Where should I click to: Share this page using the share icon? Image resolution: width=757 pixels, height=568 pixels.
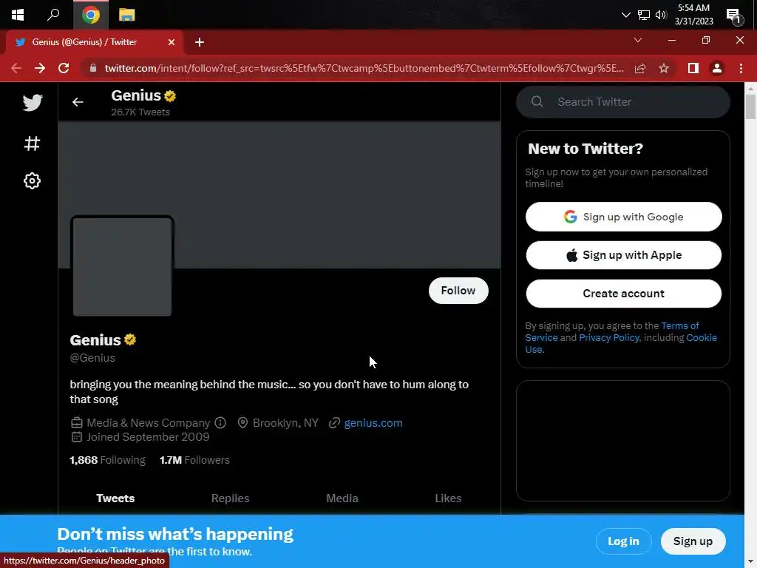(640, 68)
